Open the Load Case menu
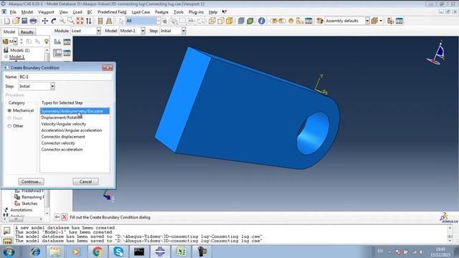The height and width of the screenshot is (258, 459). click(141, 12)
